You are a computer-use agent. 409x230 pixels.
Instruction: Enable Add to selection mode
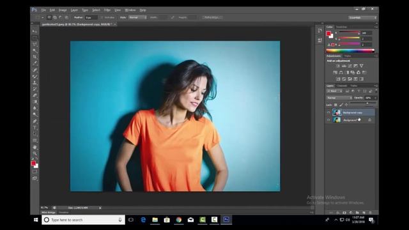coord(55,17)
